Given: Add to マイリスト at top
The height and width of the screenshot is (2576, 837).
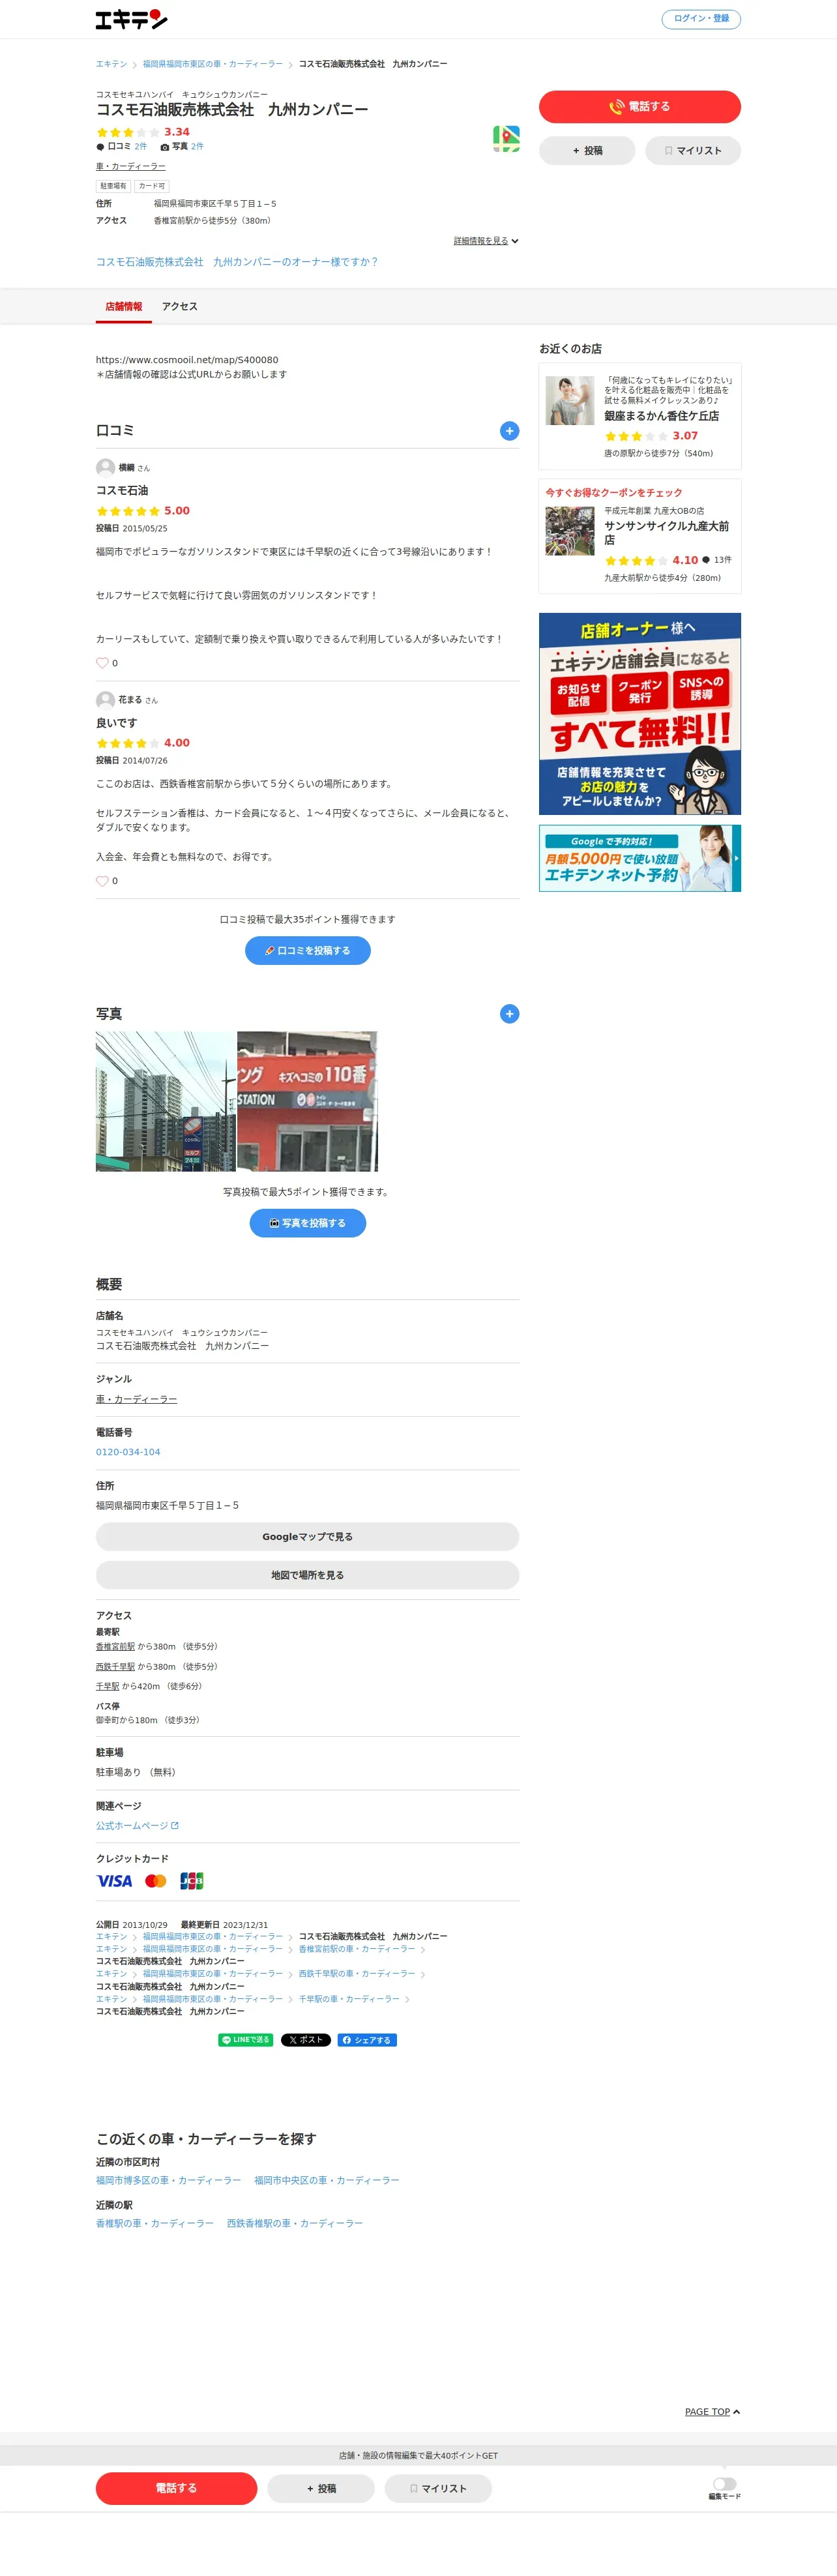Looking at the screenshot, I should (x=693, y=151).
